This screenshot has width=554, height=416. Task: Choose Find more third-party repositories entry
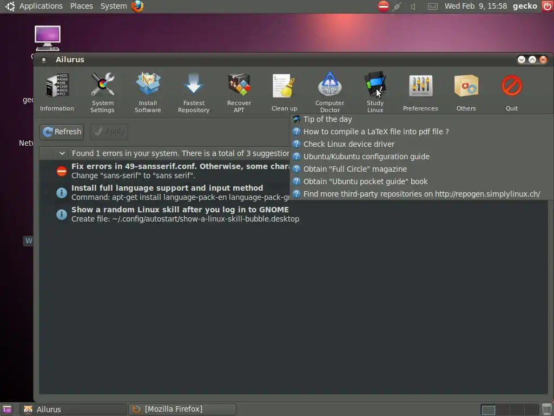421,194
